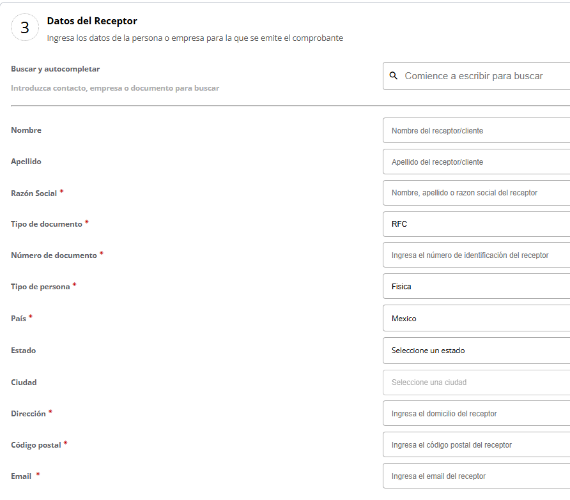This screenshot has width=570, height=500.
Task: Focus the Código postal input field
Action: (476, 444)
